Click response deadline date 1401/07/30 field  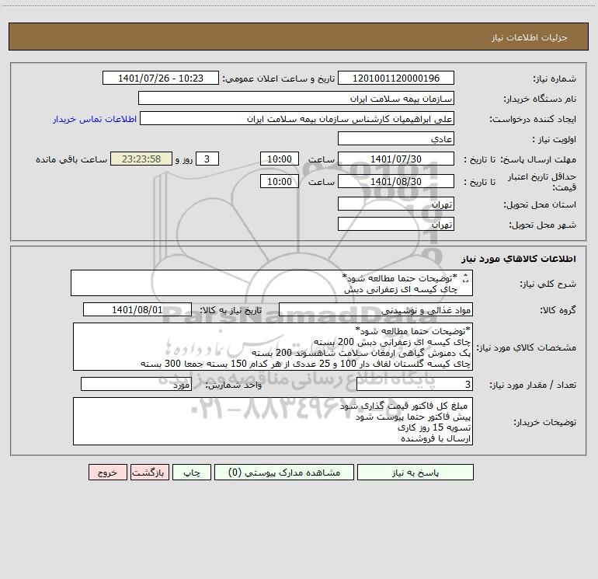pyautogui.click(x=396, y=159)
